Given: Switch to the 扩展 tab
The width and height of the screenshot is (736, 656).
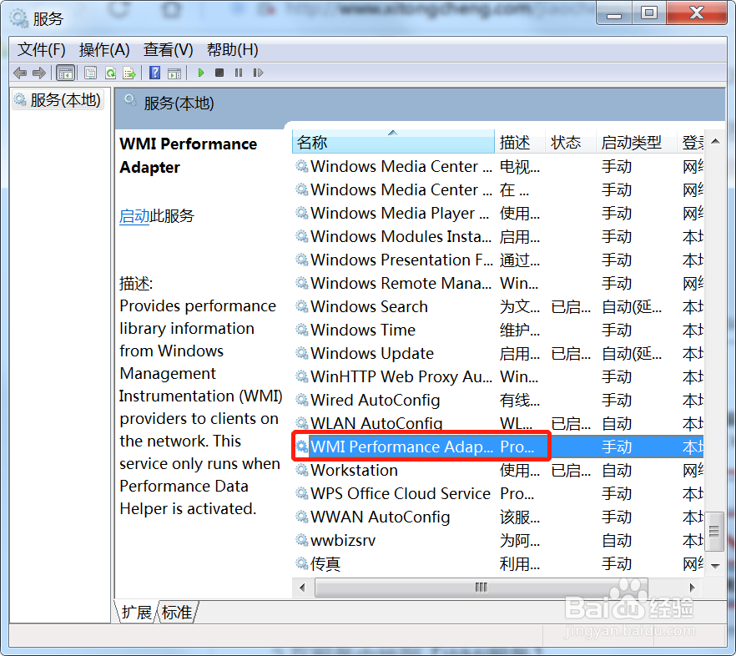Looking at the screenshot, I should tap(136, 613).
